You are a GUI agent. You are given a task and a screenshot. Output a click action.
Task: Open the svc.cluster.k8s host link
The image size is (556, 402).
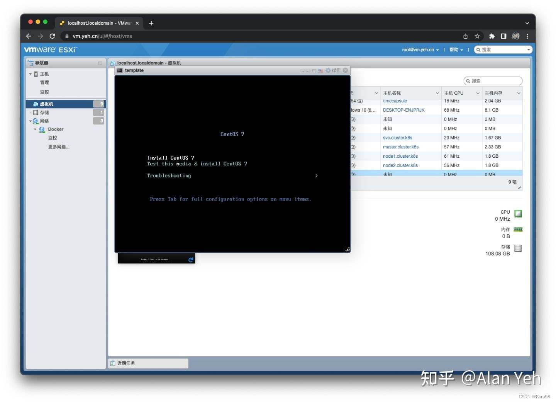point(398,138)
